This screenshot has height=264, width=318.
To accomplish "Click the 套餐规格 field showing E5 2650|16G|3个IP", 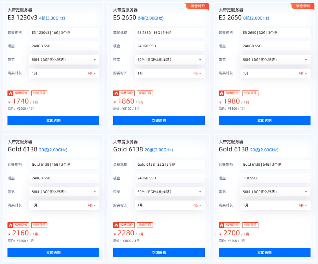I will click(170, 33).
